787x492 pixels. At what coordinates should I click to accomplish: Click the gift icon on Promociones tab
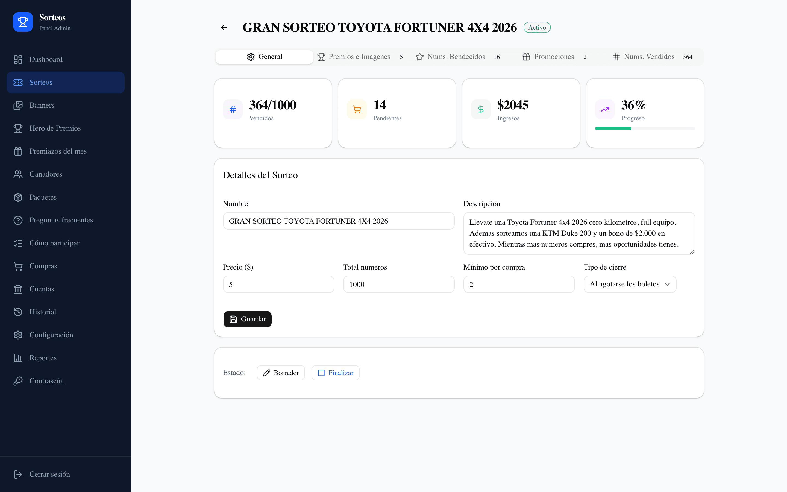pos(526,57)
